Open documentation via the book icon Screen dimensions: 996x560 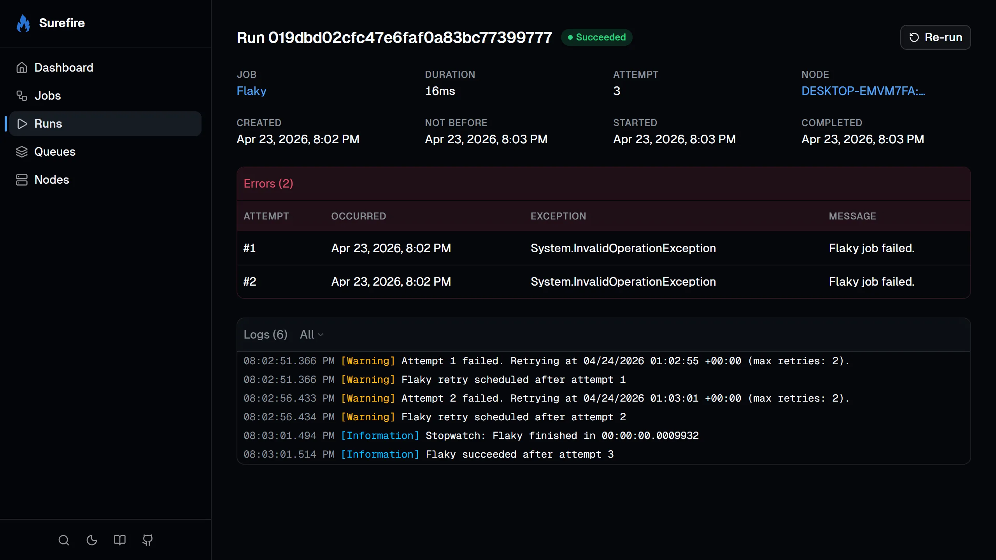pos(120,540)
